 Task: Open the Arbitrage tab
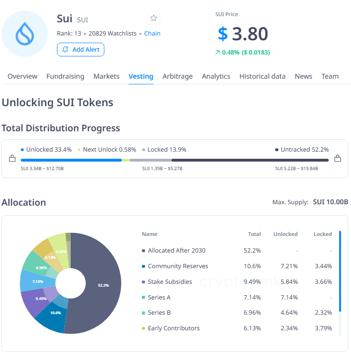[x=178, y=76]
